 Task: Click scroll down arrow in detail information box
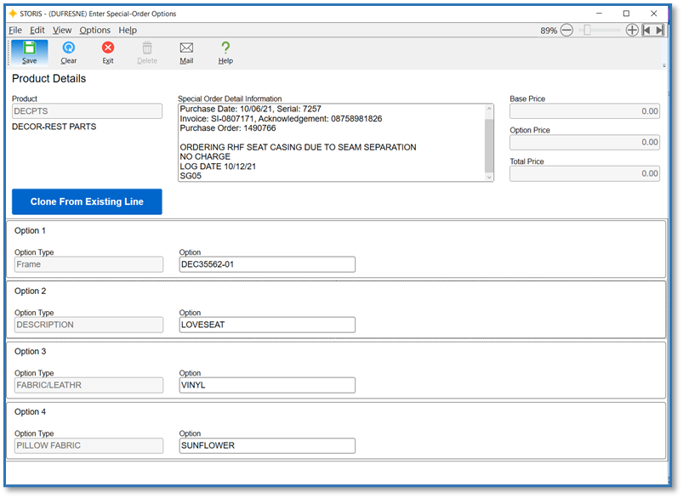(x=489, y=177)
